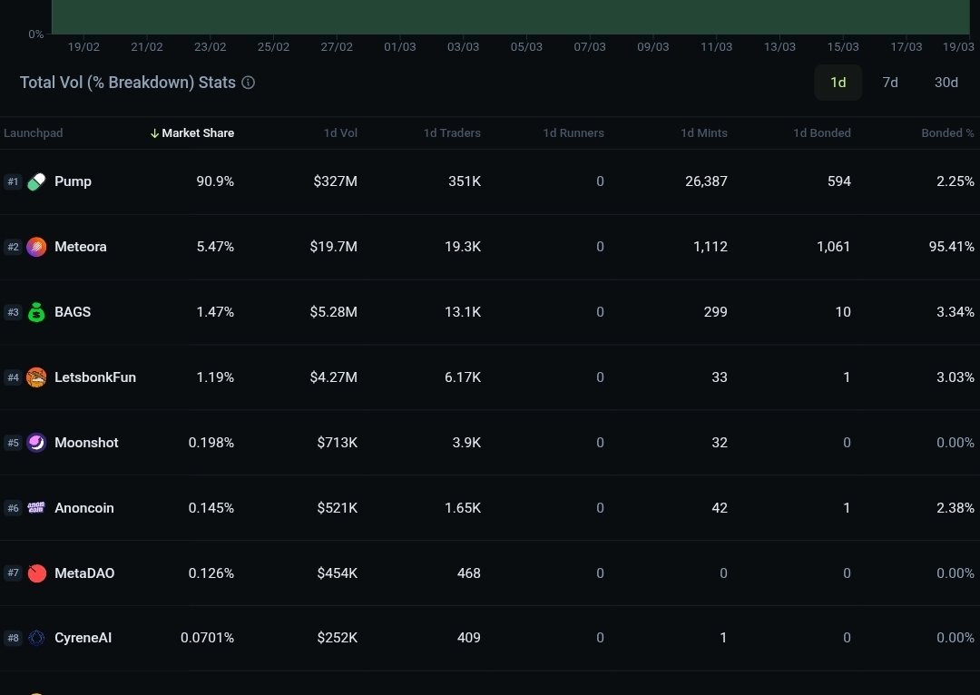Sort by 1d Bonded column header
Screen dimensions: 980x695
tap(822, 133)
